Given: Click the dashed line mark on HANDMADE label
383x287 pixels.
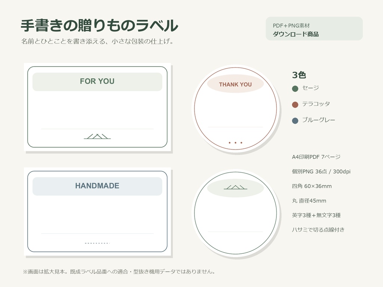Looking at the screenshot, I should [x=97, y=243].
